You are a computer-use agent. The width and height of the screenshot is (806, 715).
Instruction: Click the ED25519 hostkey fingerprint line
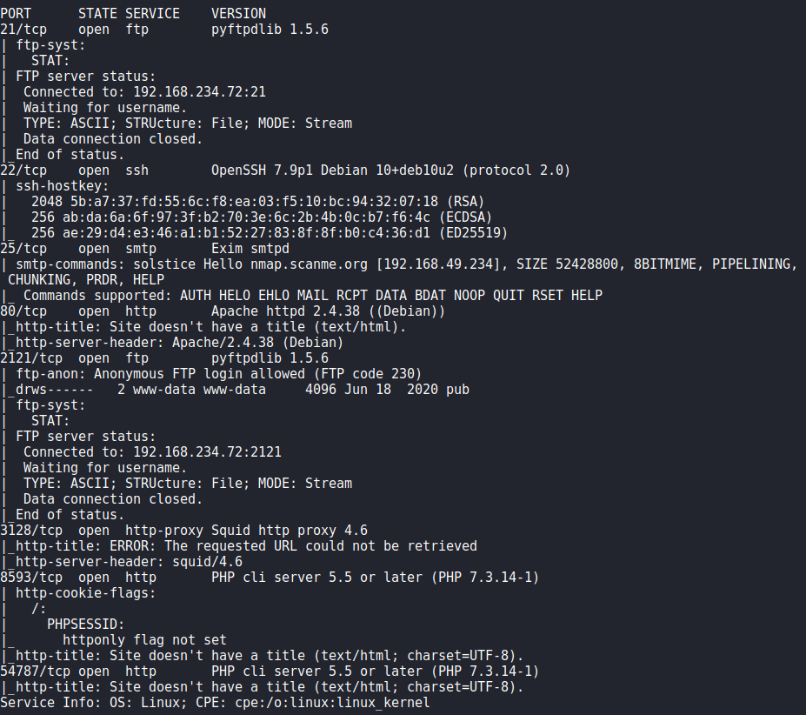(270, 233)
